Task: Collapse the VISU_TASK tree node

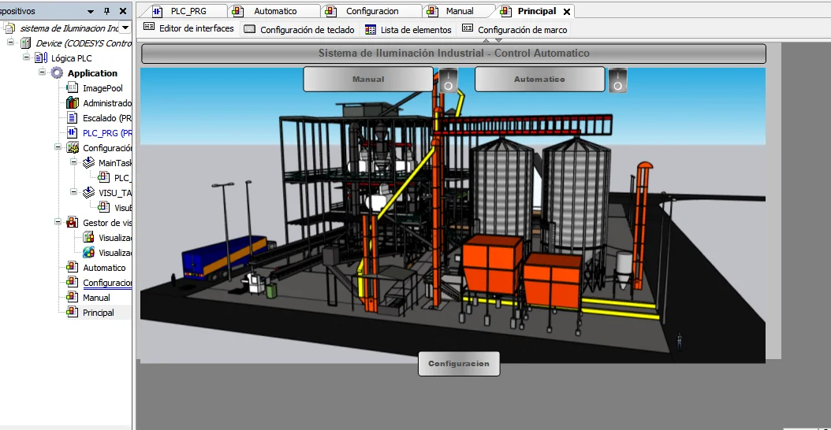Action: [x=74, y=192]
